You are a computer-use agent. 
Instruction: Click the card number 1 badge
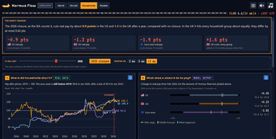pos(7,78)
